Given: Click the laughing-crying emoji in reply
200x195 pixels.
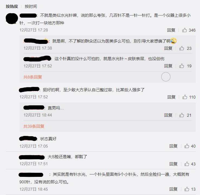Looking at the screenshot, I should (x=173, y=41).
